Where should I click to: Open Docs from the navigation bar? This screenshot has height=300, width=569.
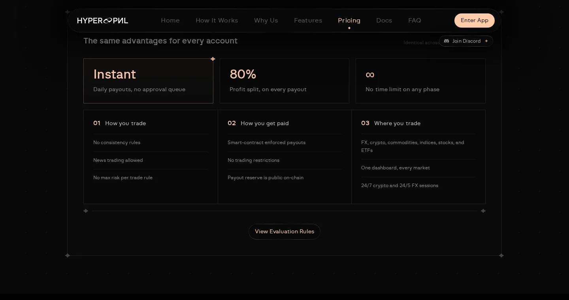[x=384, y=21]
